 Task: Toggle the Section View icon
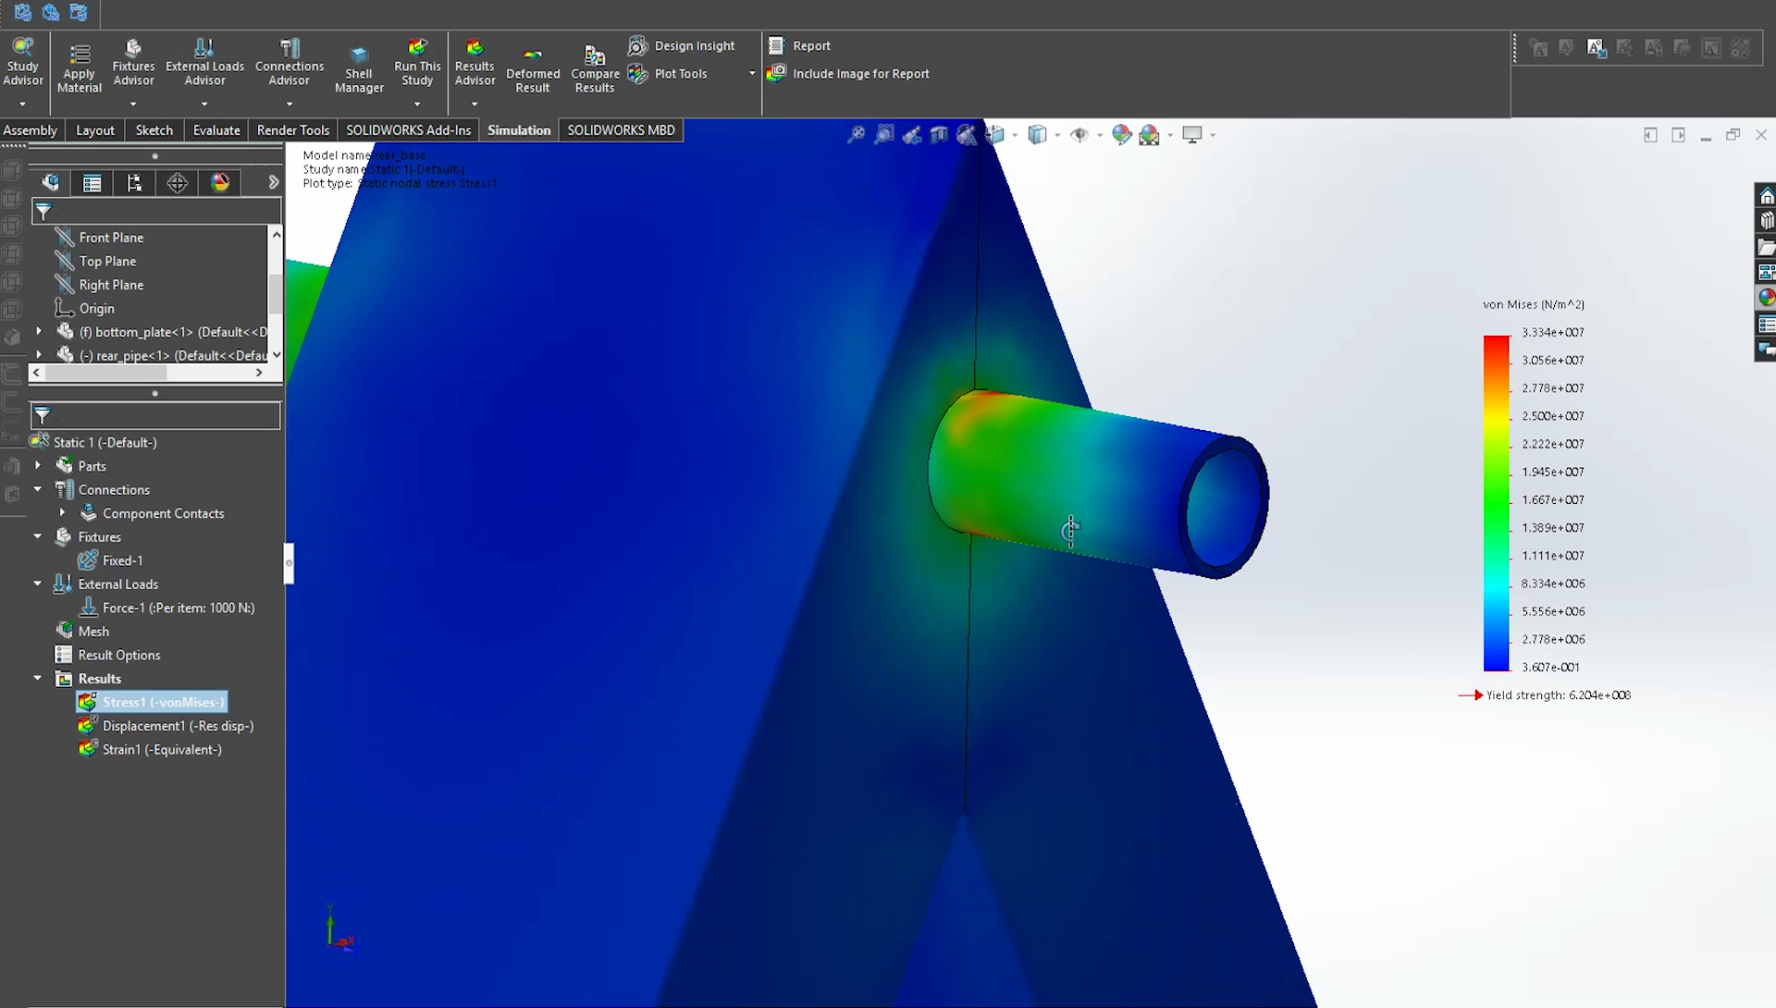pos(939,135)
